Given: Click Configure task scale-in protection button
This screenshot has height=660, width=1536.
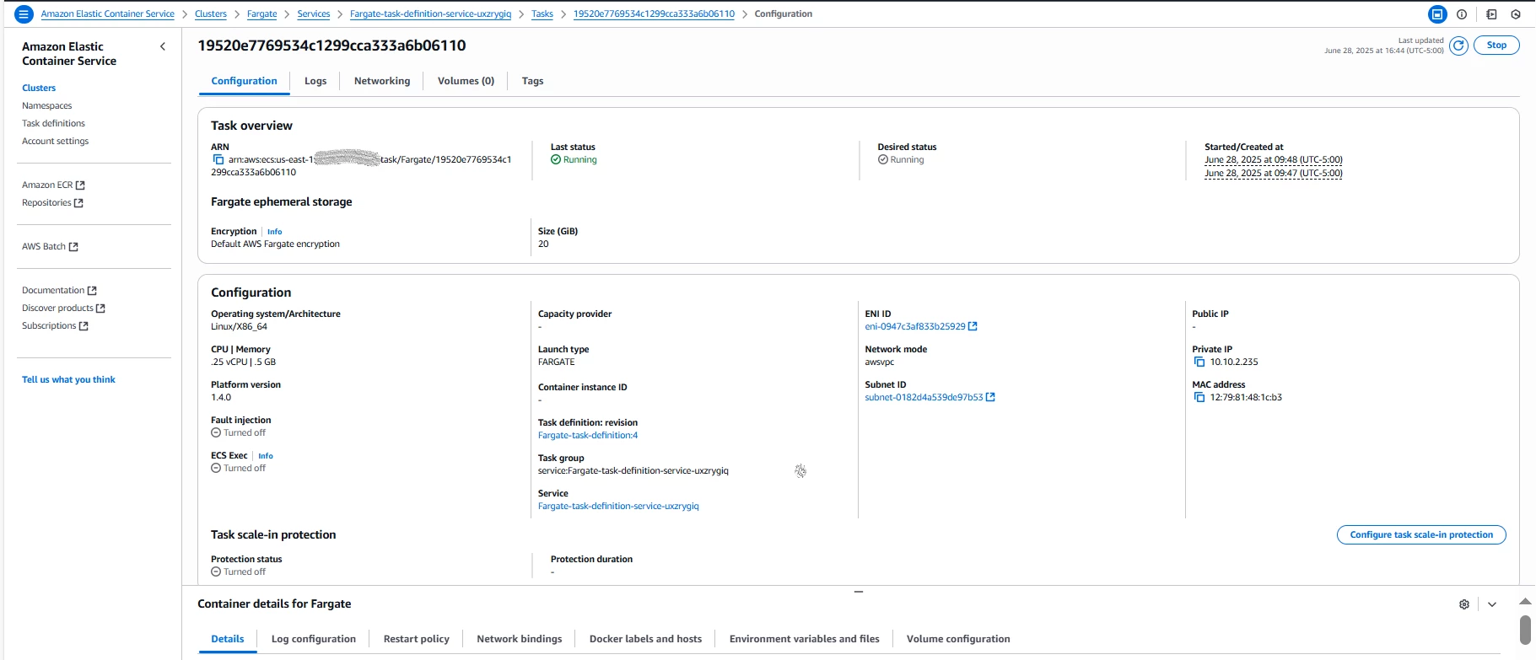Looking at the screenshot, I should (x=1421, y=535).
